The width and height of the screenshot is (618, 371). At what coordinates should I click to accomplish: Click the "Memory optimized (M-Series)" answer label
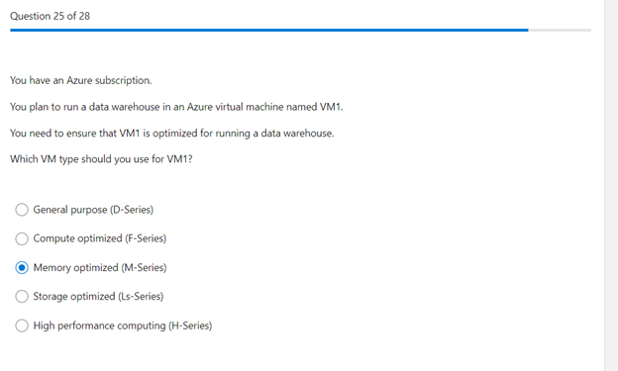[100, 268]
